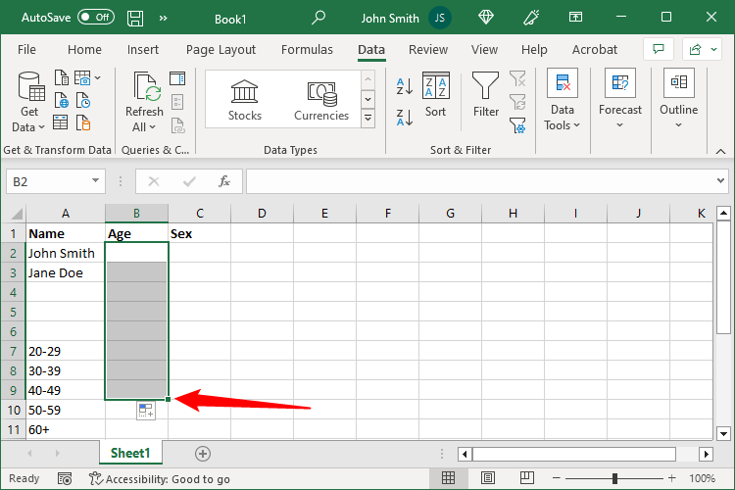Click the Share icon
The width and height of the screenshot is (735, 490).
[x=695, y=49]
